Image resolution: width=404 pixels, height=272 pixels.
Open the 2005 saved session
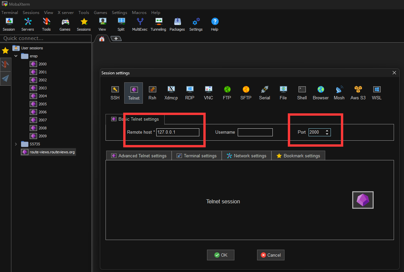42,104
